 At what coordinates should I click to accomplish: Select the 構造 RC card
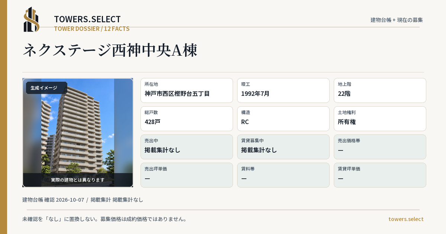pos(283,118)
